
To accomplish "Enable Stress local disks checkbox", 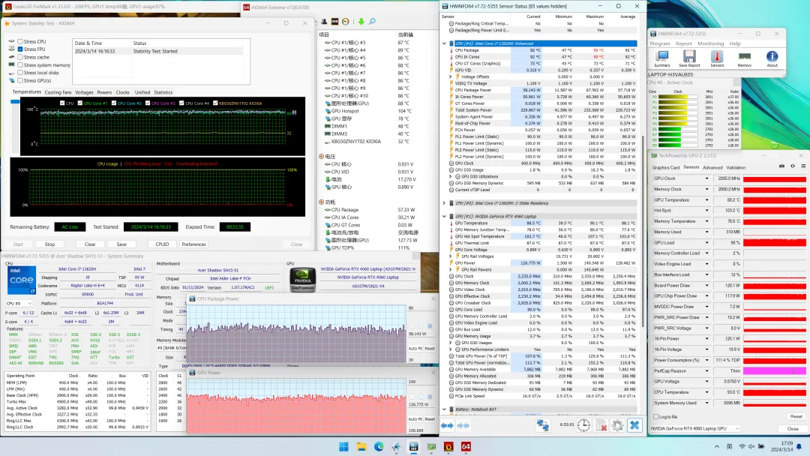I will (20, 73).
